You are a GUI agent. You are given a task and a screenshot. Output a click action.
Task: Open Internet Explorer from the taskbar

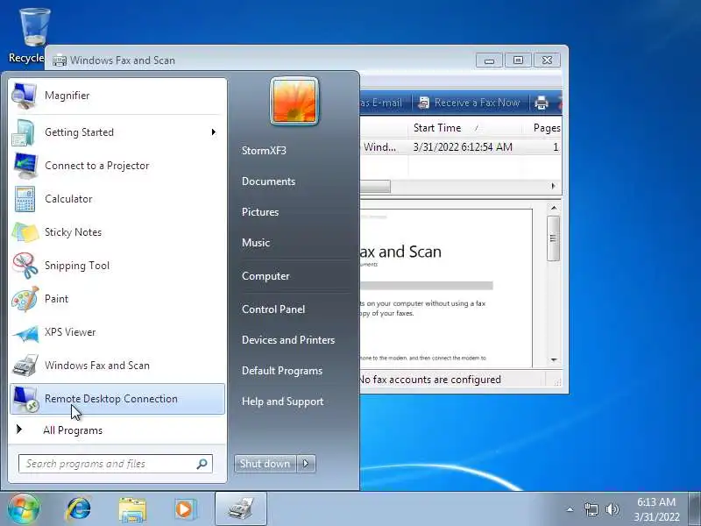click(78, 509)
